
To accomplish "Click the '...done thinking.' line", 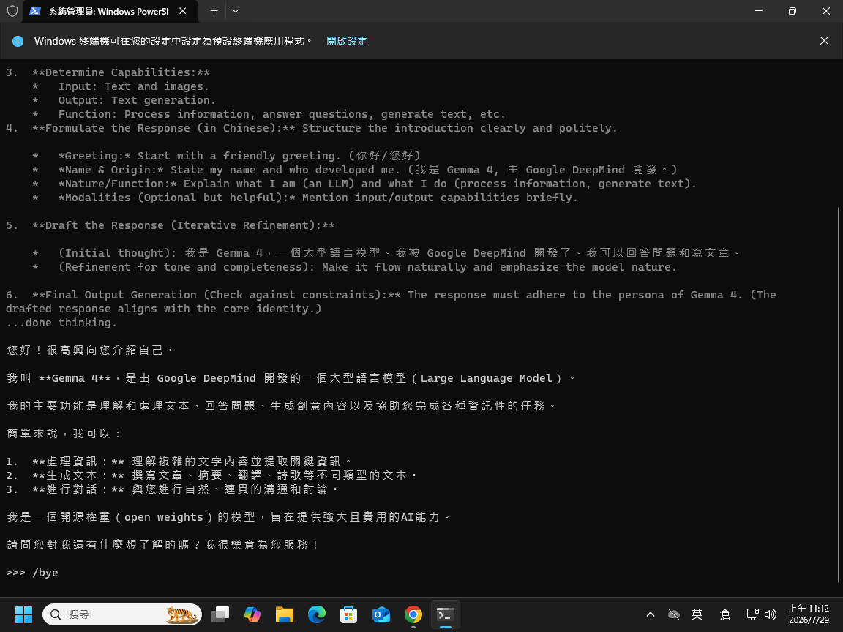I will click(x=61, y=323).
